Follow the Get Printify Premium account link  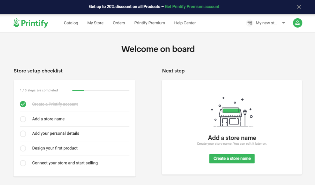pyautogui.click(x=192, y=6)
